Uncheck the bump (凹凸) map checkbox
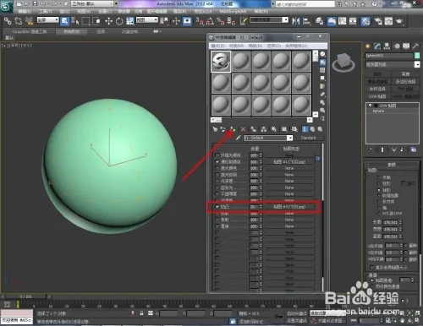The height and width of the screenshot is (326, 423). coord(217,207)
